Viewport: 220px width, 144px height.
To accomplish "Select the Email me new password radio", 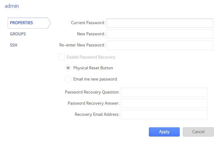I will [68, 79].
